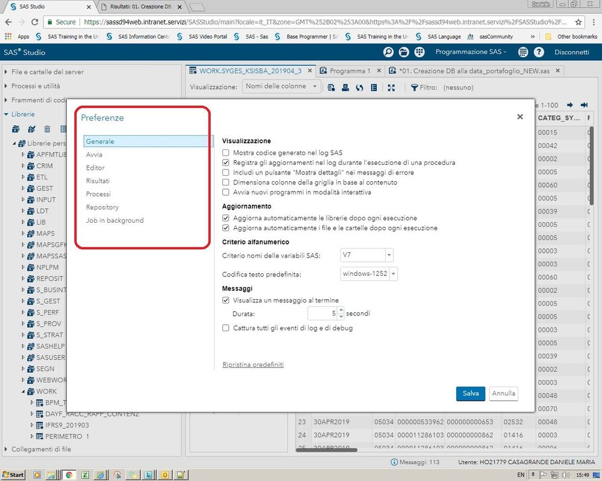Image resolution: width=602 pixels, height=481 pixels.
Task: Open the Chrome menu three dots
Action: pos(594,22)
